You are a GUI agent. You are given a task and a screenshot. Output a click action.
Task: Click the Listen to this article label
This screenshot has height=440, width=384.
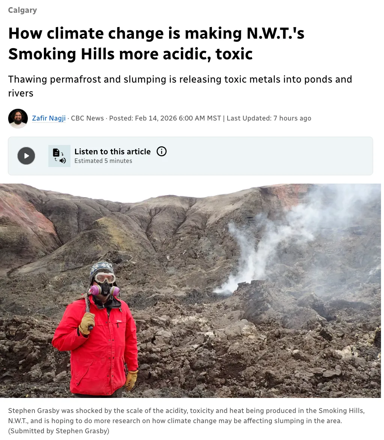click(x=112, y=152)
